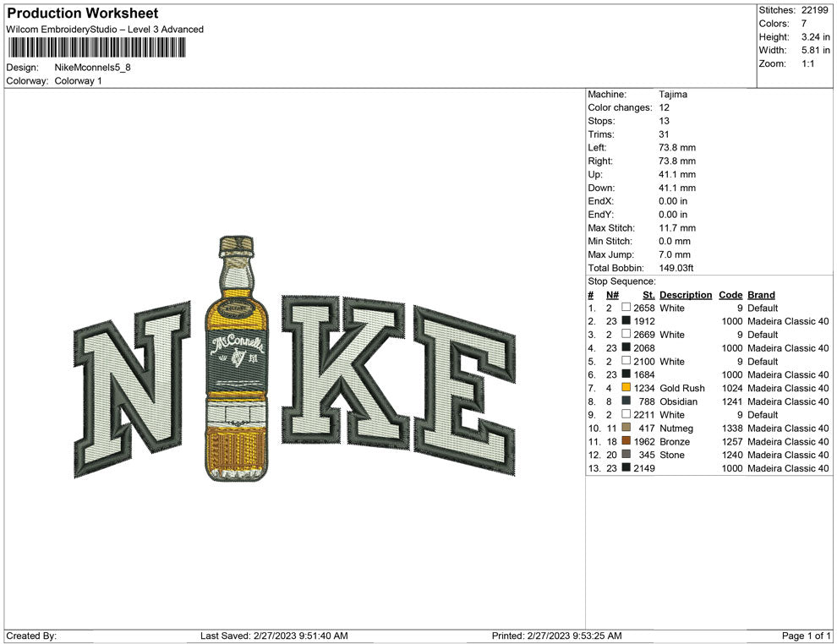837x644 pixels.
Task: Click the "Stone" description text
Action: [x=671, y=455]
